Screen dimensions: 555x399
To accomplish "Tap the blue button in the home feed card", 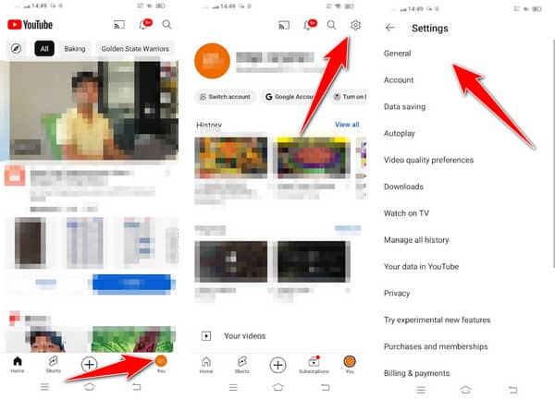I will pyautogui.click(x=131, y=283).
